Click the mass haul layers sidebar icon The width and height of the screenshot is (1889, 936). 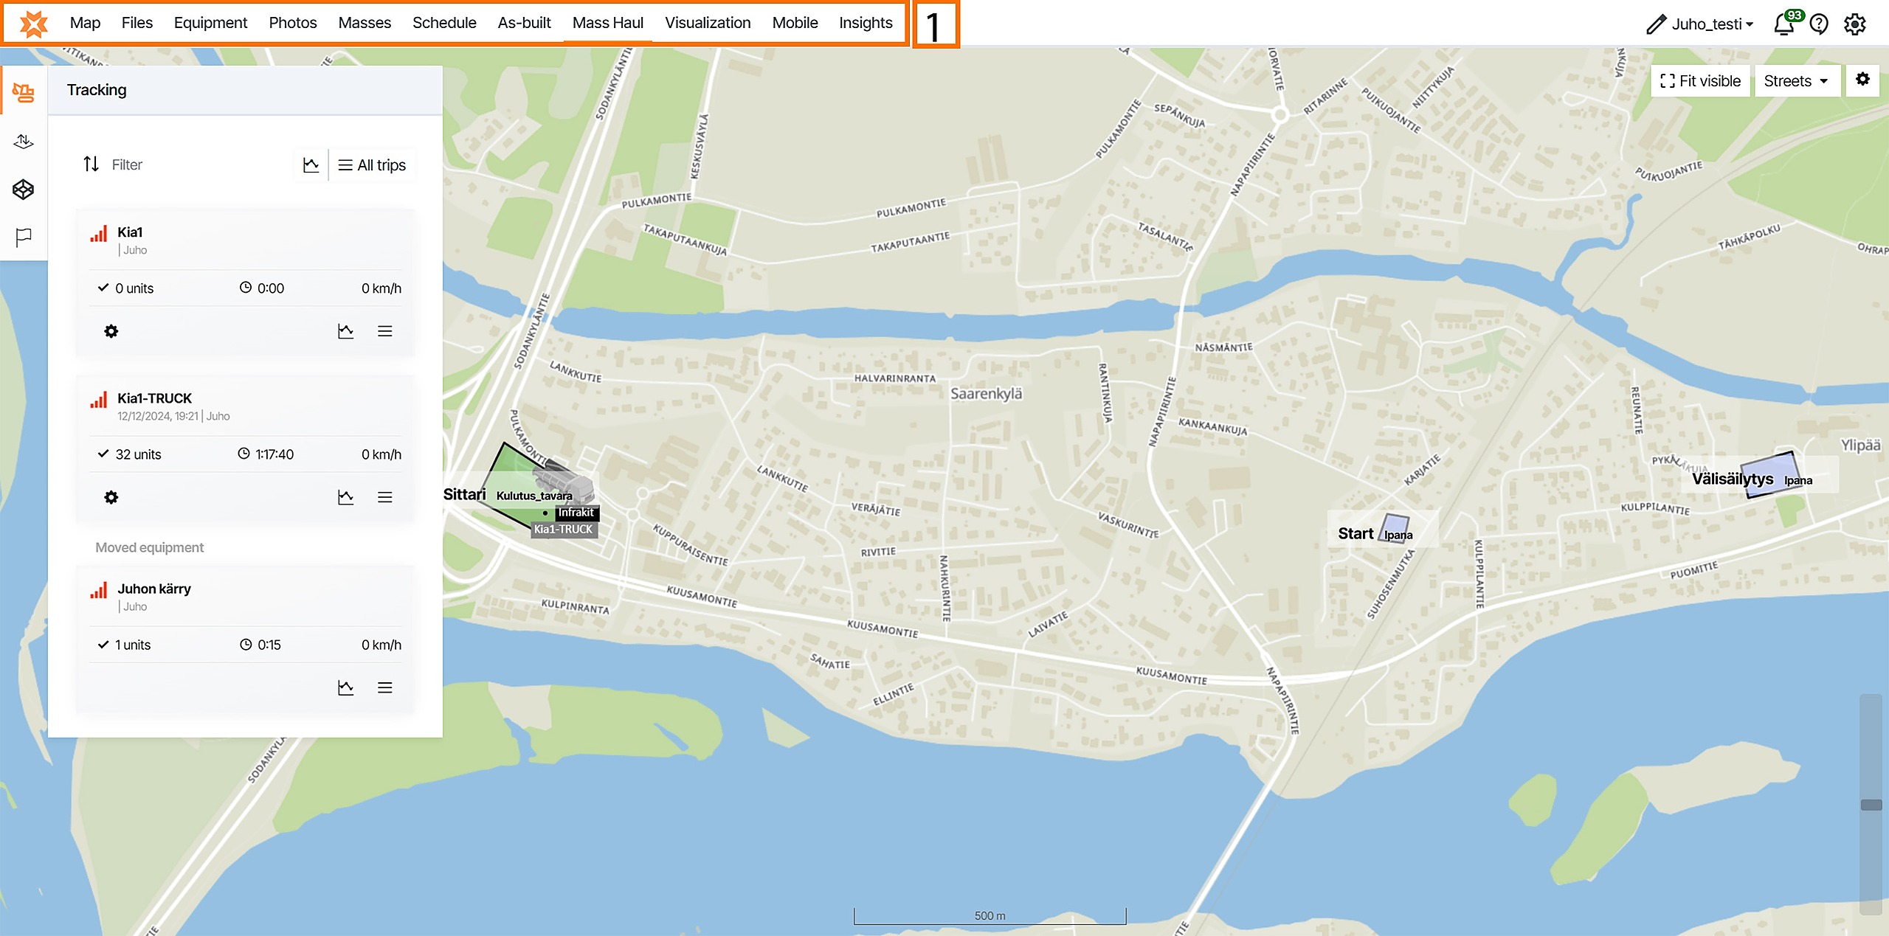[24, 141]
